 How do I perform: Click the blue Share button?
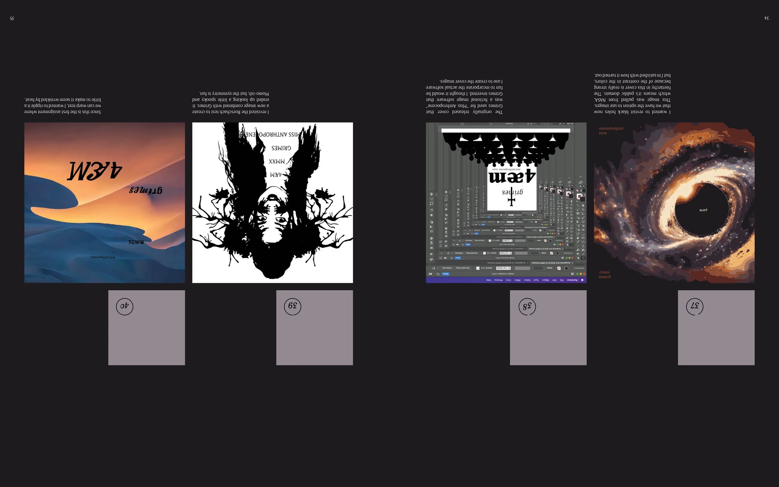446,274
